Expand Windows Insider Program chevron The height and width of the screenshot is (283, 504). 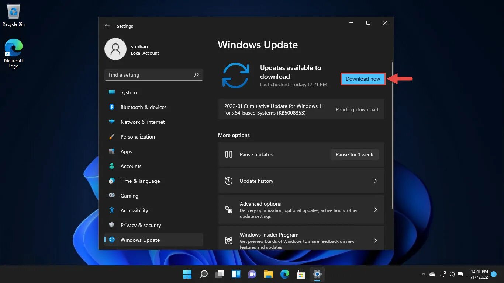pos(376,241)
